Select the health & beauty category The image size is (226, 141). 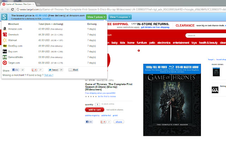tap(208, 43)
